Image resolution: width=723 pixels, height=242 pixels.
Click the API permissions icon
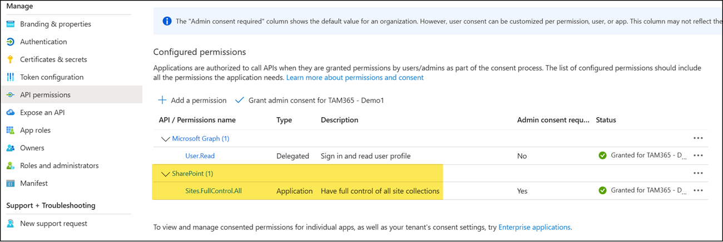10,95
